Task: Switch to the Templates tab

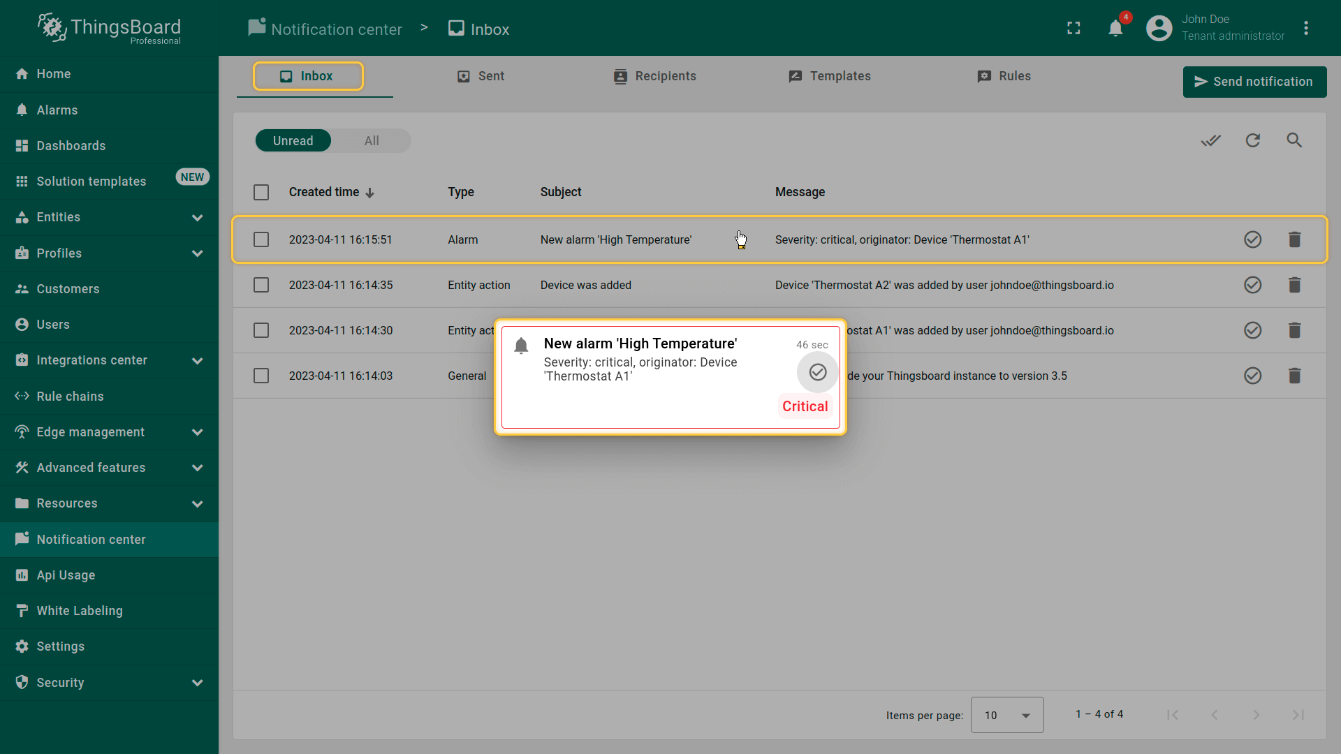Action: click(829, 76)
